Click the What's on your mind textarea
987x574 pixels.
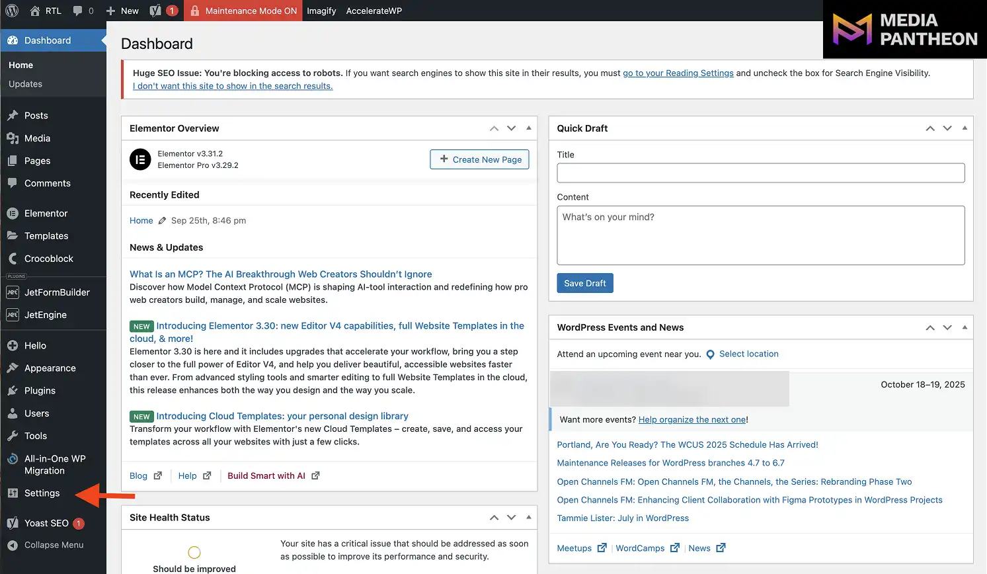761,235
